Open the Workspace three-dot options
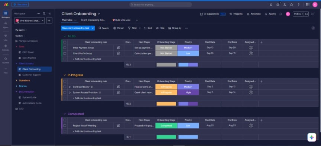321x146 pixels. point(39,13)
